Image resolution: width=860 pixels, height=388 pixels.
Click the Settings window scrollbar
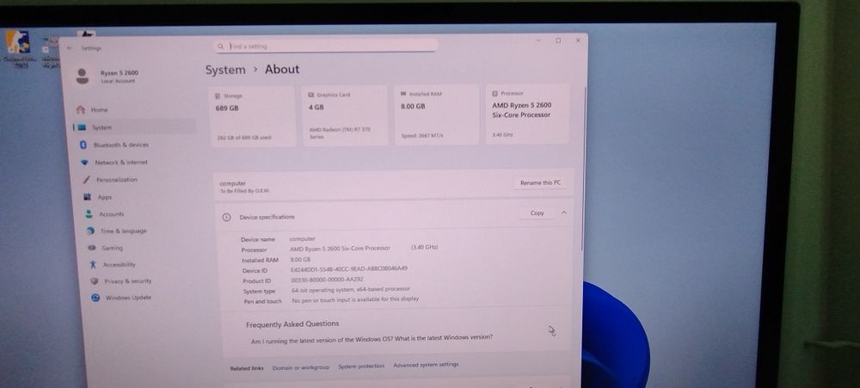coord(584,170)
